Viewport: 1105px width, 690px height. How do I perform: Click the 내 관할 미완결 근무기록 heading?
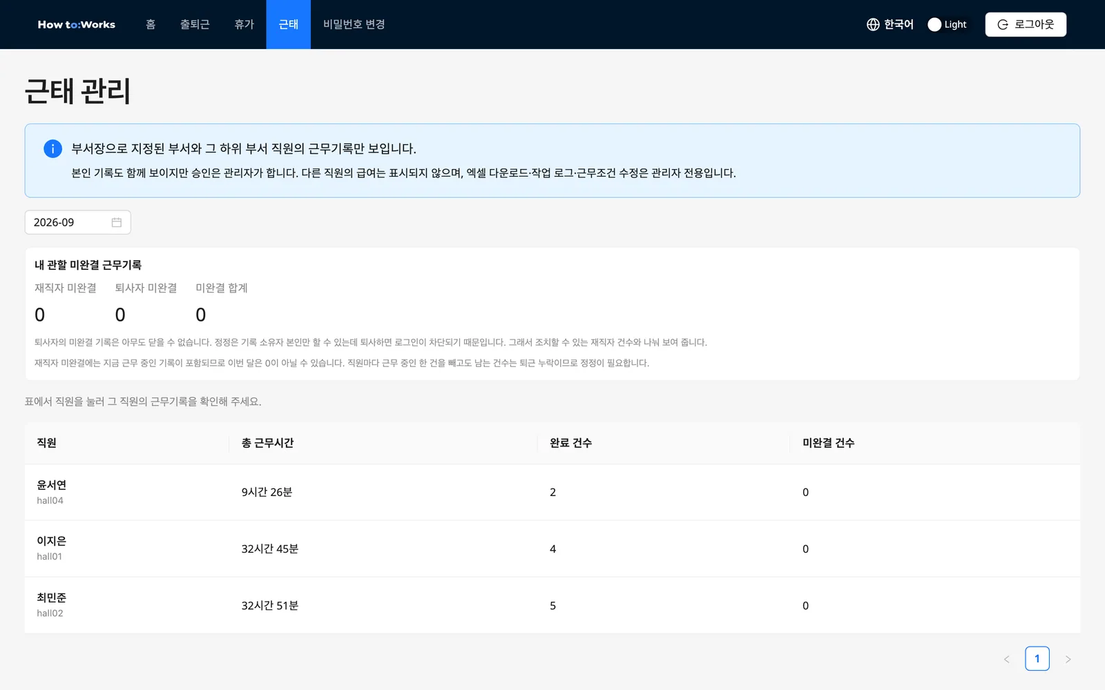click(x=88, y=265)
